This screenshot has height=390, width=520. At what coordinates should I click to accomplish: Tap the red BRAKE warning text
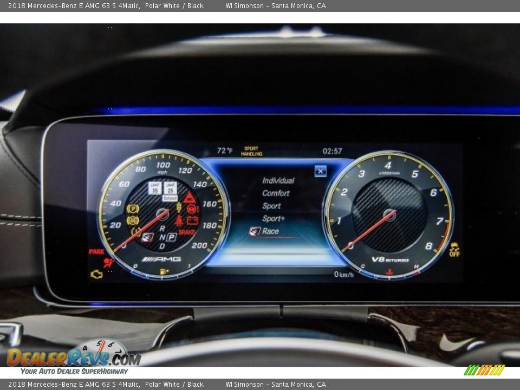coord(186,232)
